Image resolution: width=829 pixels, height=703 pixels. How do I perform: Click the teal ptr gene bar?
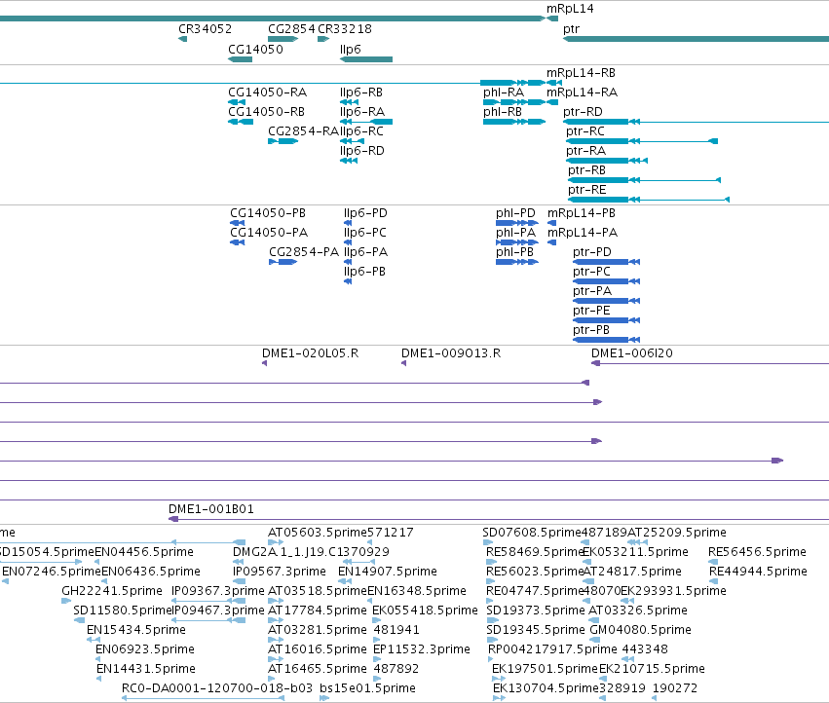tap(696, 39)
